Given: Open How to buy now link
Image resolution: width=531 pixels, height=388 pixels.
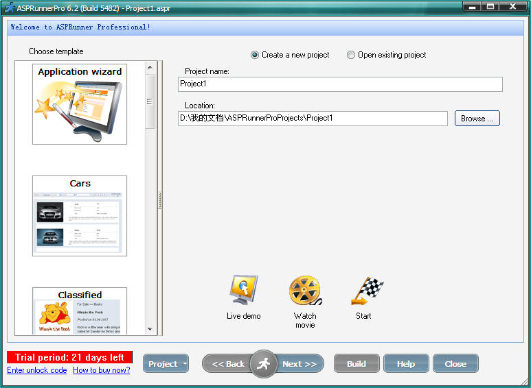Looking at the screenshot, I should pyautogui.click(x=102, y=370).
